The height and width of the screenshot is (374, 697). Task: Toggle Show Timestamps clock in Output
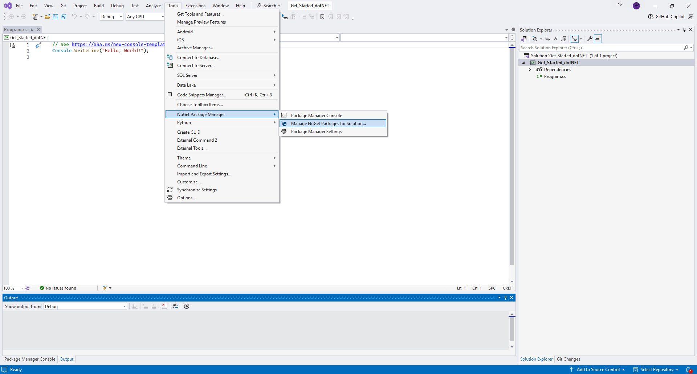pos(187,306)
